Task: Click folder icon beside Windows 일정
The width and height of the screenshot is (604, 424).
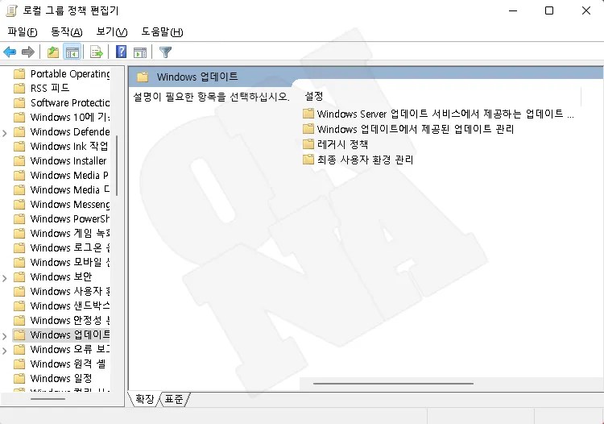Action: tap(19, 379)
